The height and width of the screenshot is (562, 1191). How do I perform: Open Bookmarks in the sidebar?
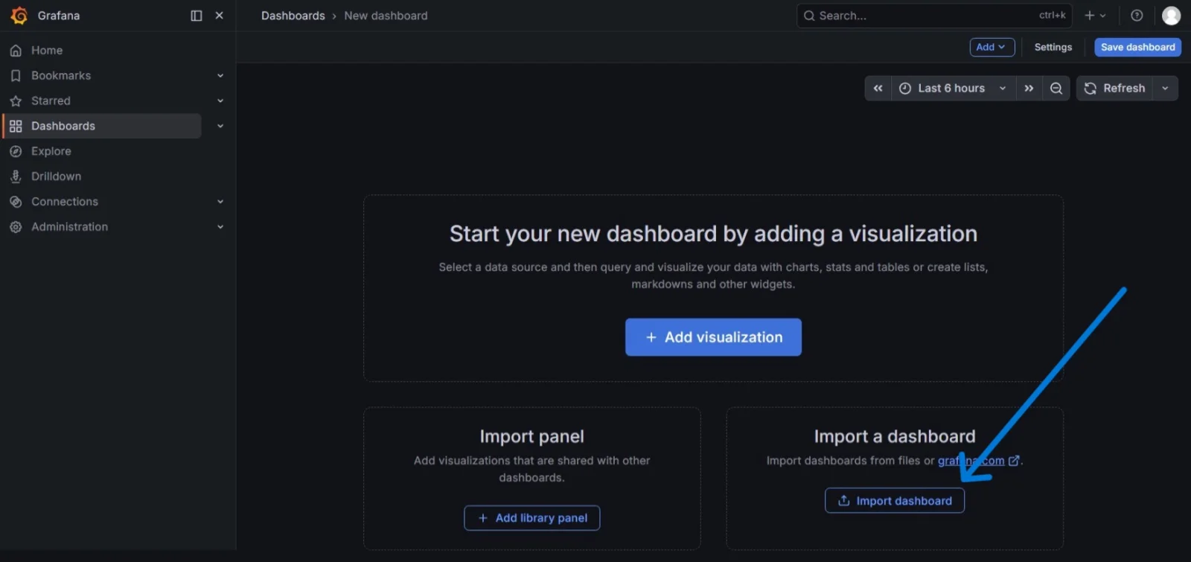[61, 76]
